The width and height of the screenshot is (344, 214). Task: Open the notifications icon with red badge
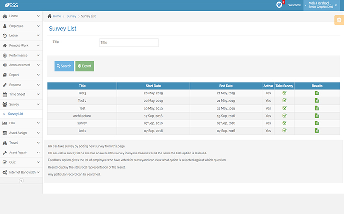coord(279,4)
